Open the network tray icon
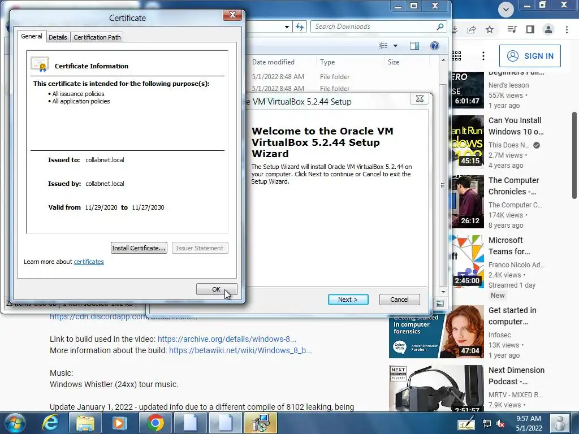The image size is (579, 434). 487,424
